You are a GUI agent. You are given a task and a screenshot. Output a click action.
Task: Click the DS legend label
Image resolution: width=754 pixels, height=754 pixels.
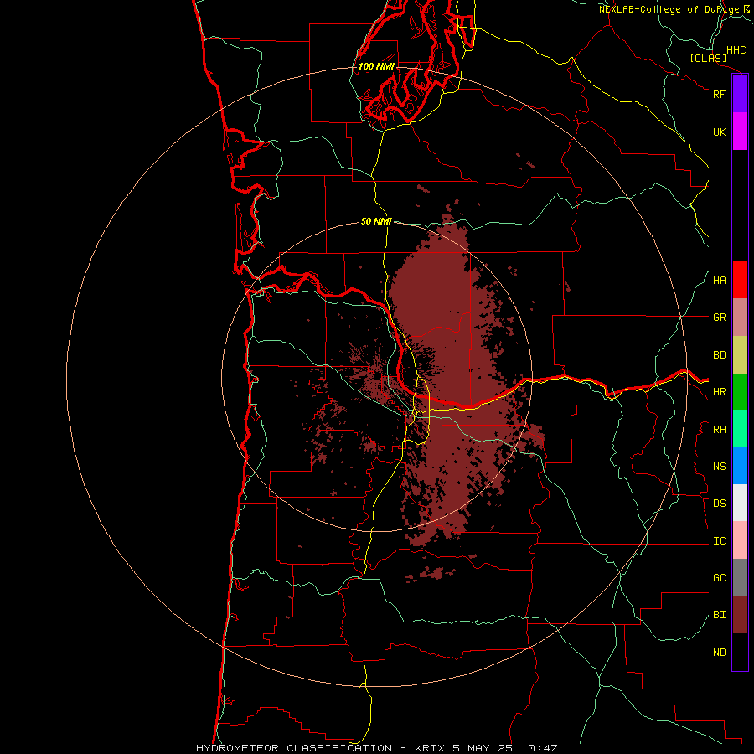coord(719,503)
